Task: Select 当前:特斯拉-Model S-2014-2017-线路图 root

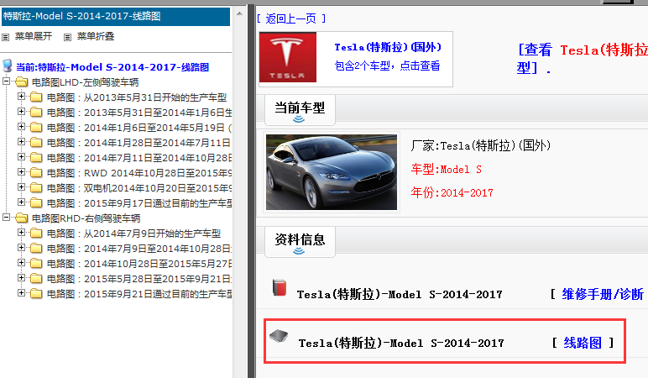Action: coord(112,67)
